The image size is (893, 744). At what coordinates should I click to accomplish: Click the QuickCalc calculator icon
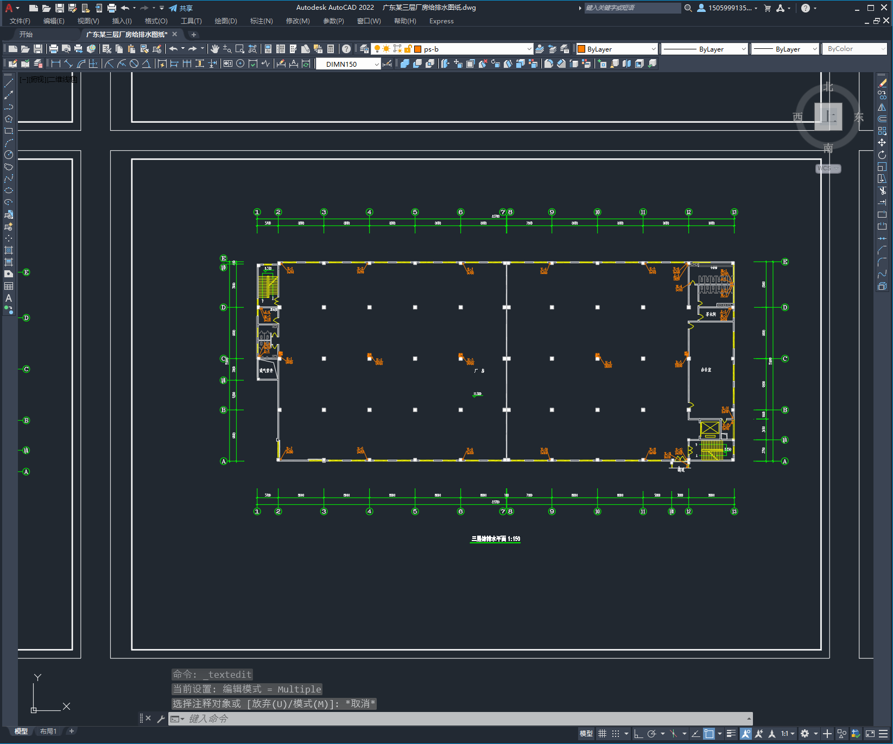(x=331, y=49)
